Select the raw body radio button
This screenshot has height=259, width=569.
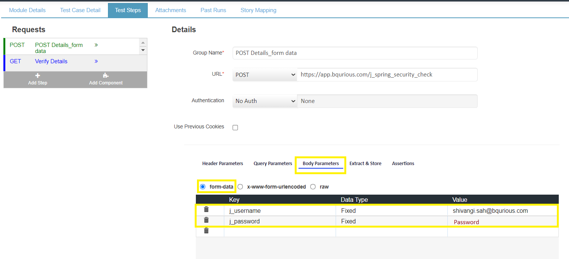point(313,187)
